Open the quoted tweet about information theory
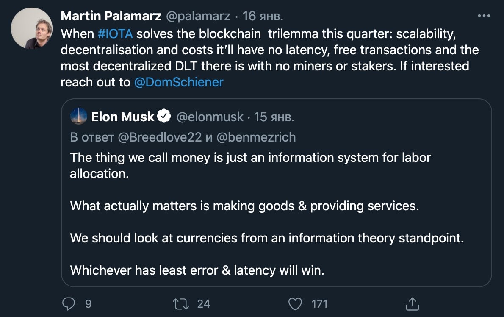Viewport: 504px width, 317px height. click(x=277, y=193)
